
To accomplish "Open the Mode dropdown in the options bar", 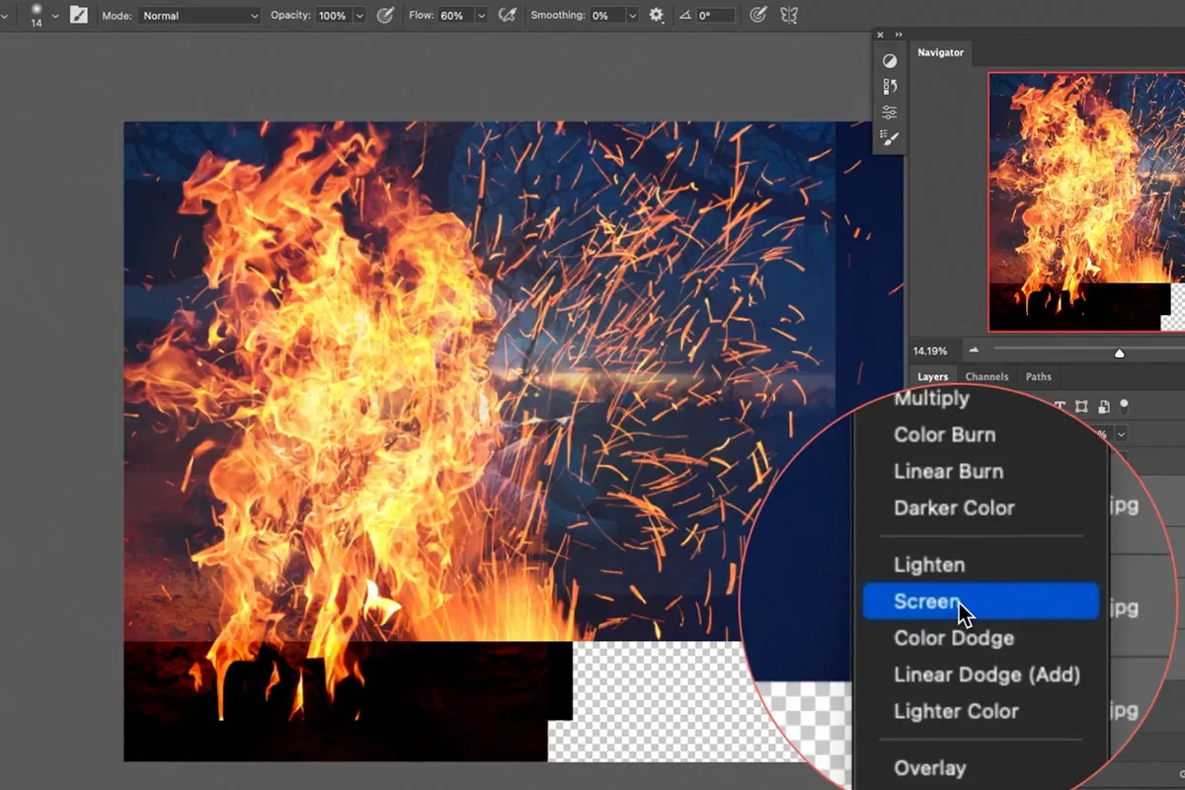I will (197, 15).
